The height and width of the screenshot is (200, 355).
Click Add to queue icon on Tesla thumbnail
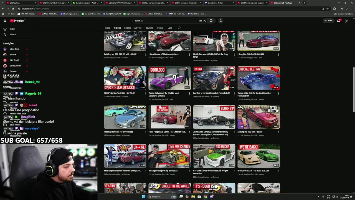point(188,113)
